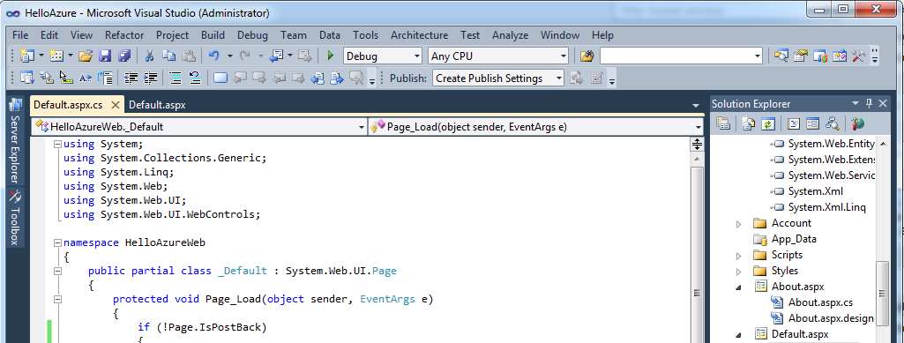
Task: Select About.aspx.cs in Solution Explorer
Action: (x=820, y=302)
